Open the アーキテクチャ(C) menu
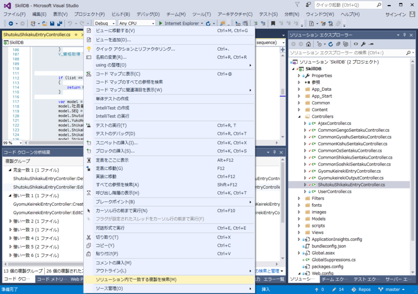The height and width of the screenshot is (294, 418). pyautogui.click(x=235, y=14)
